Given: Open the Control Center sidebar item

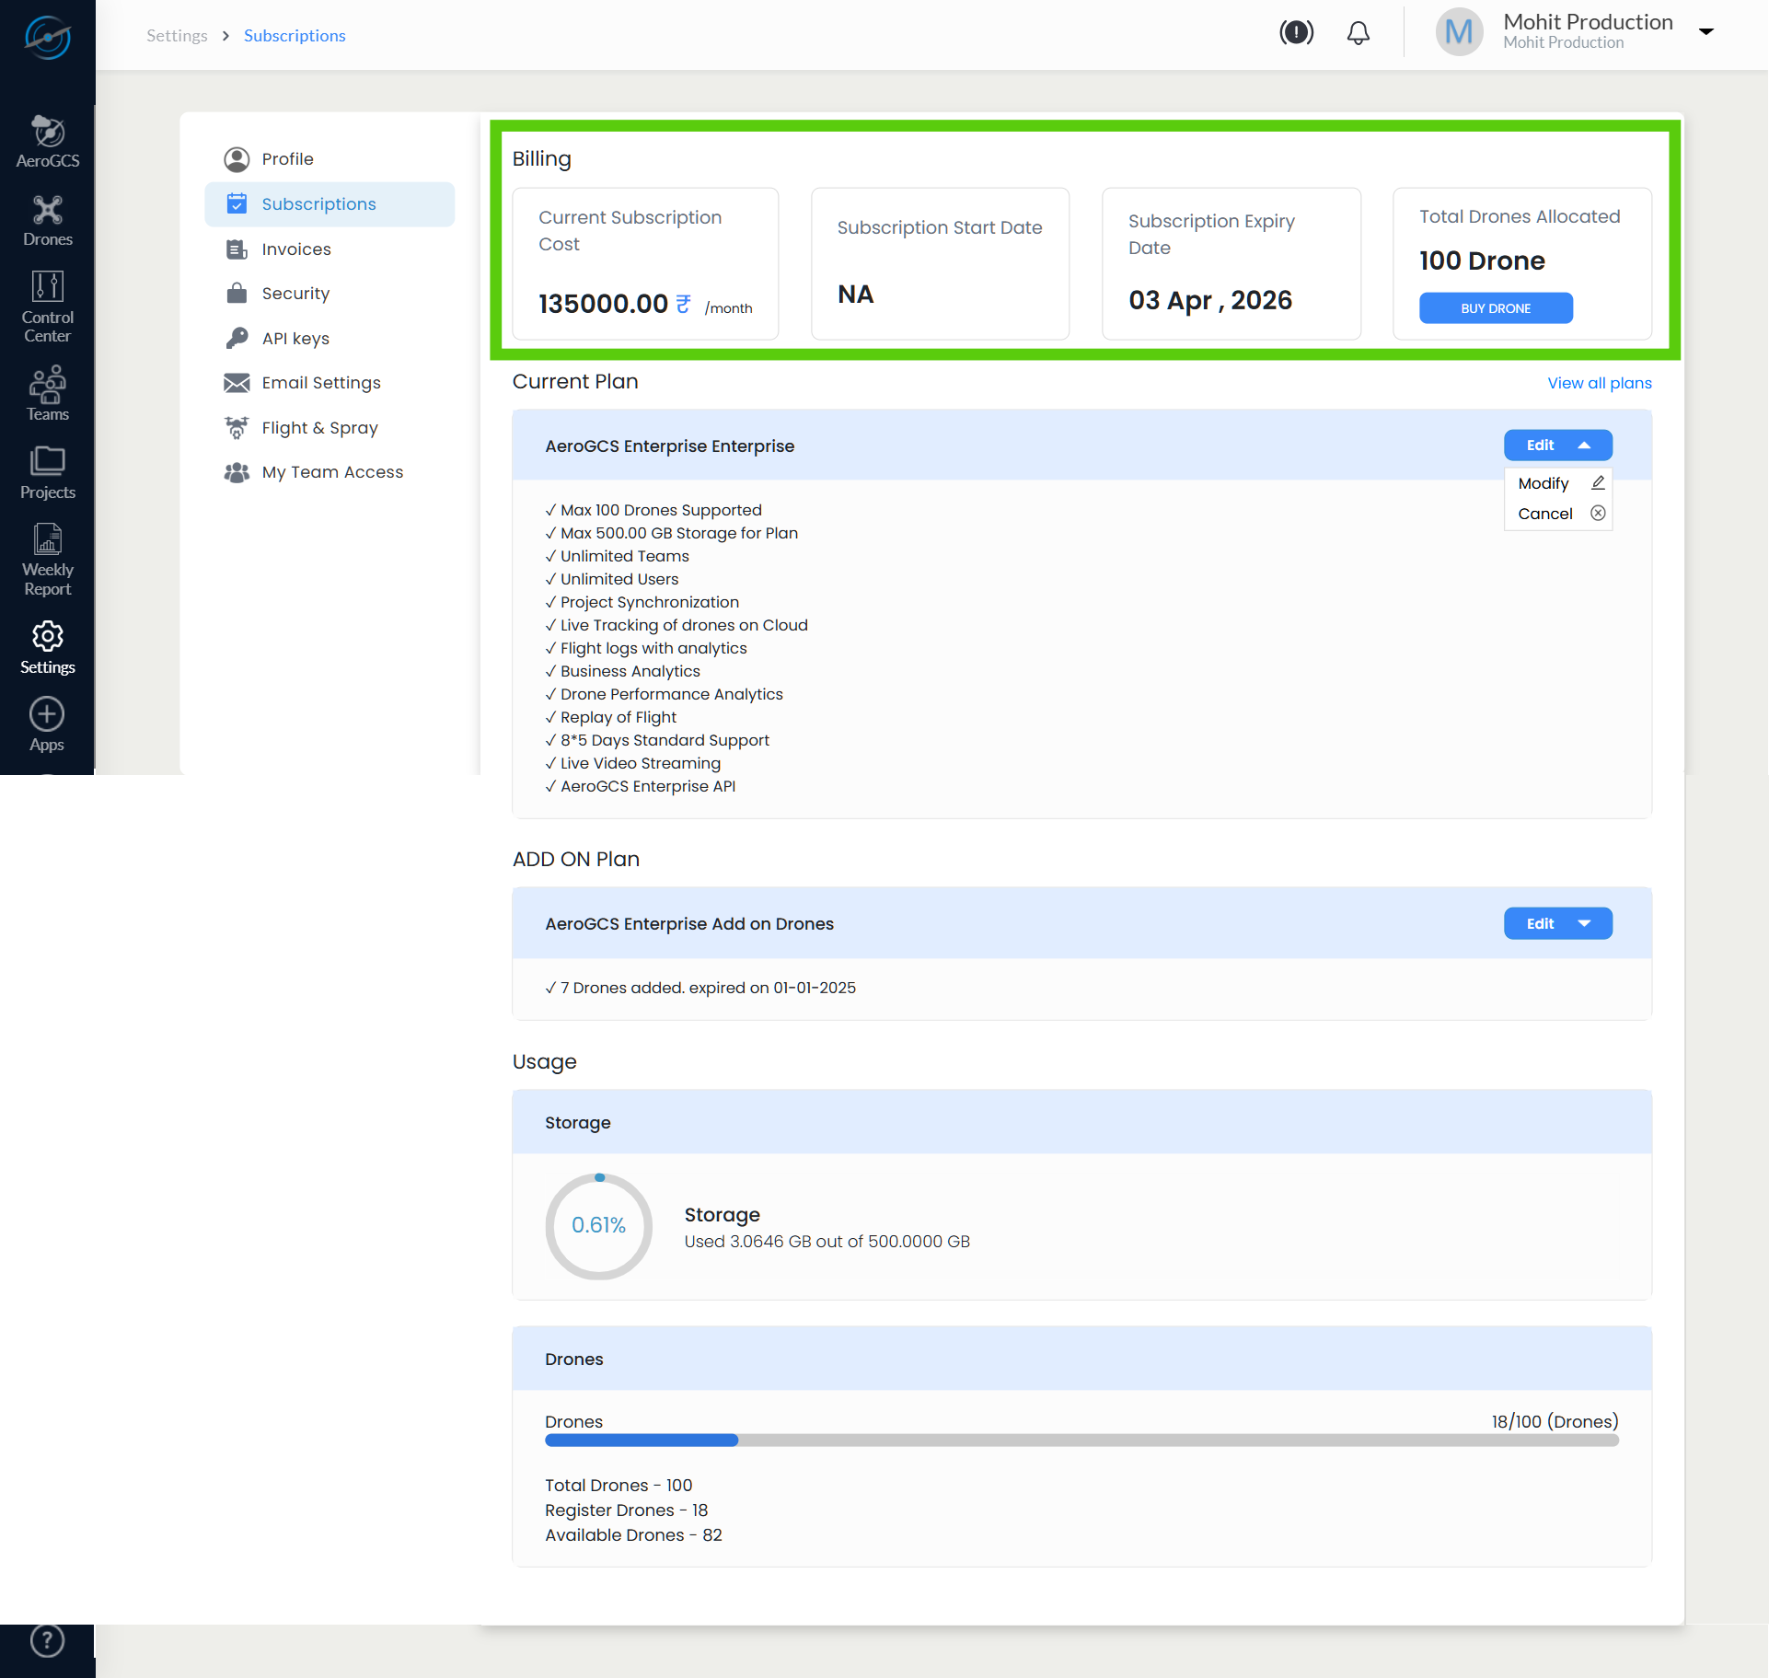Looking at the screenshot, I should click(48, 307).
